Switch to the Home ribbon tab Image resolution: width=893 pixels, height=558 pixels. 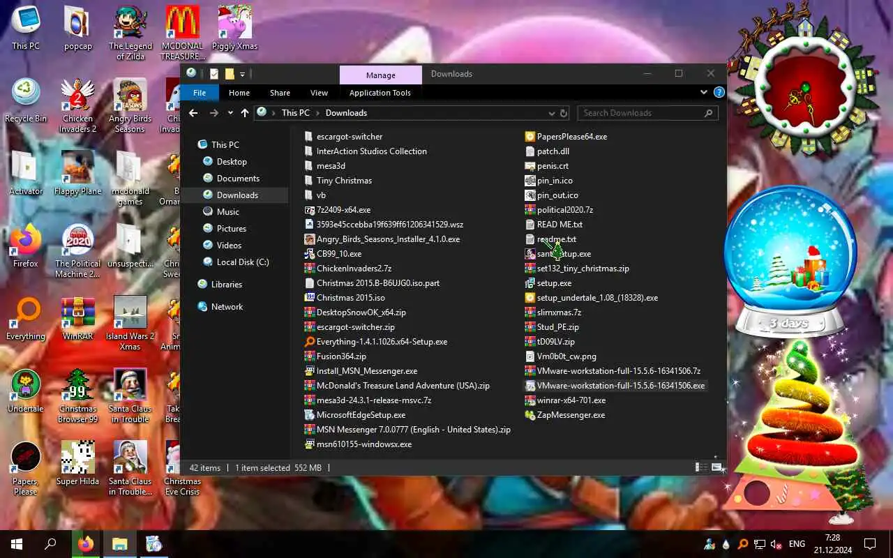pyautogui.click(x=239, y=93)
